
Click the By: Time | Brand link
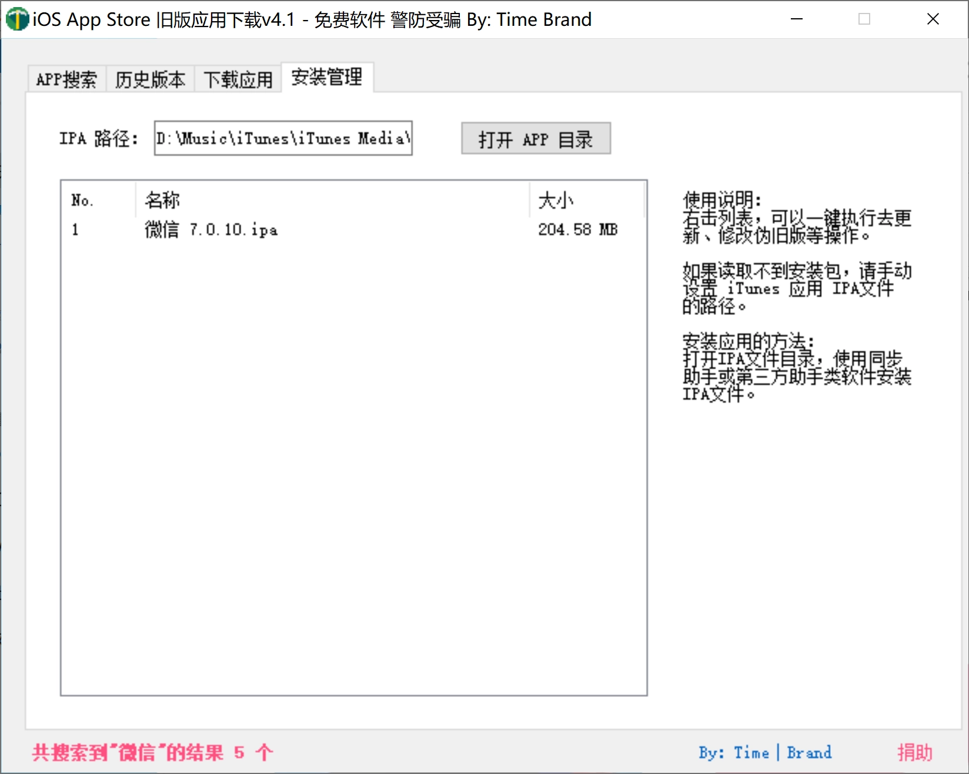tap(765, 752)
